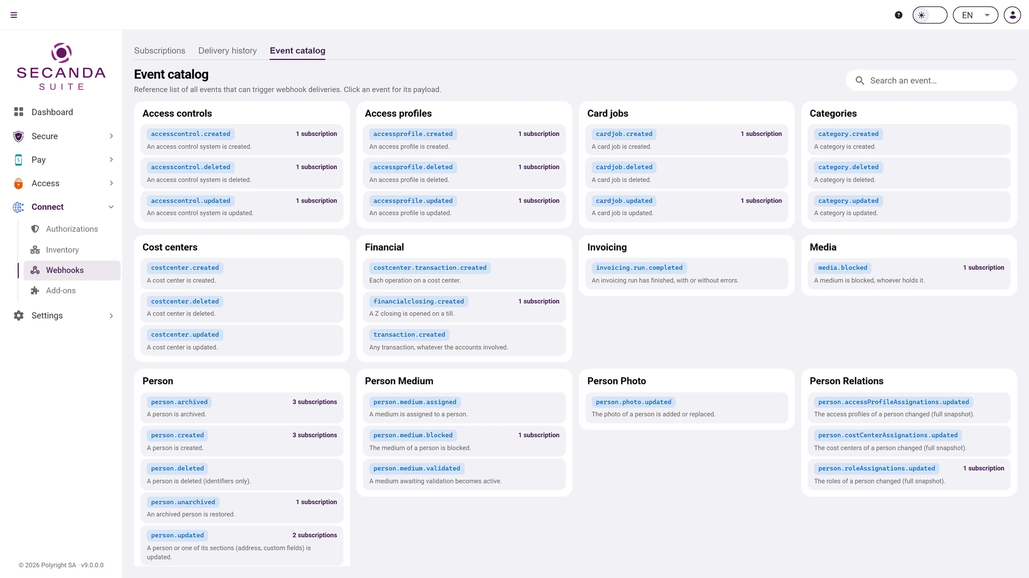Click '3 subscriptions' on person.archived row

pos(315,402)
